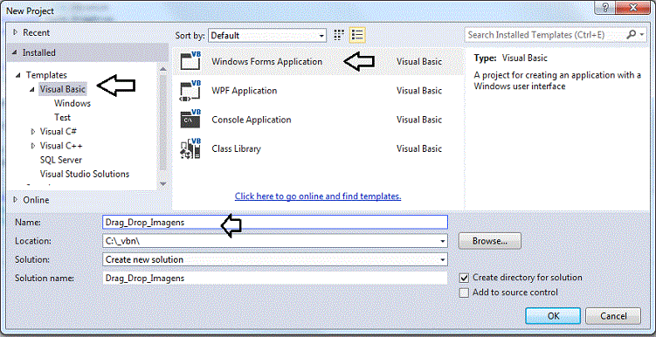Enable Add to source control checkbox
This screenshot has height=337, width=656.
pos(464,292)
